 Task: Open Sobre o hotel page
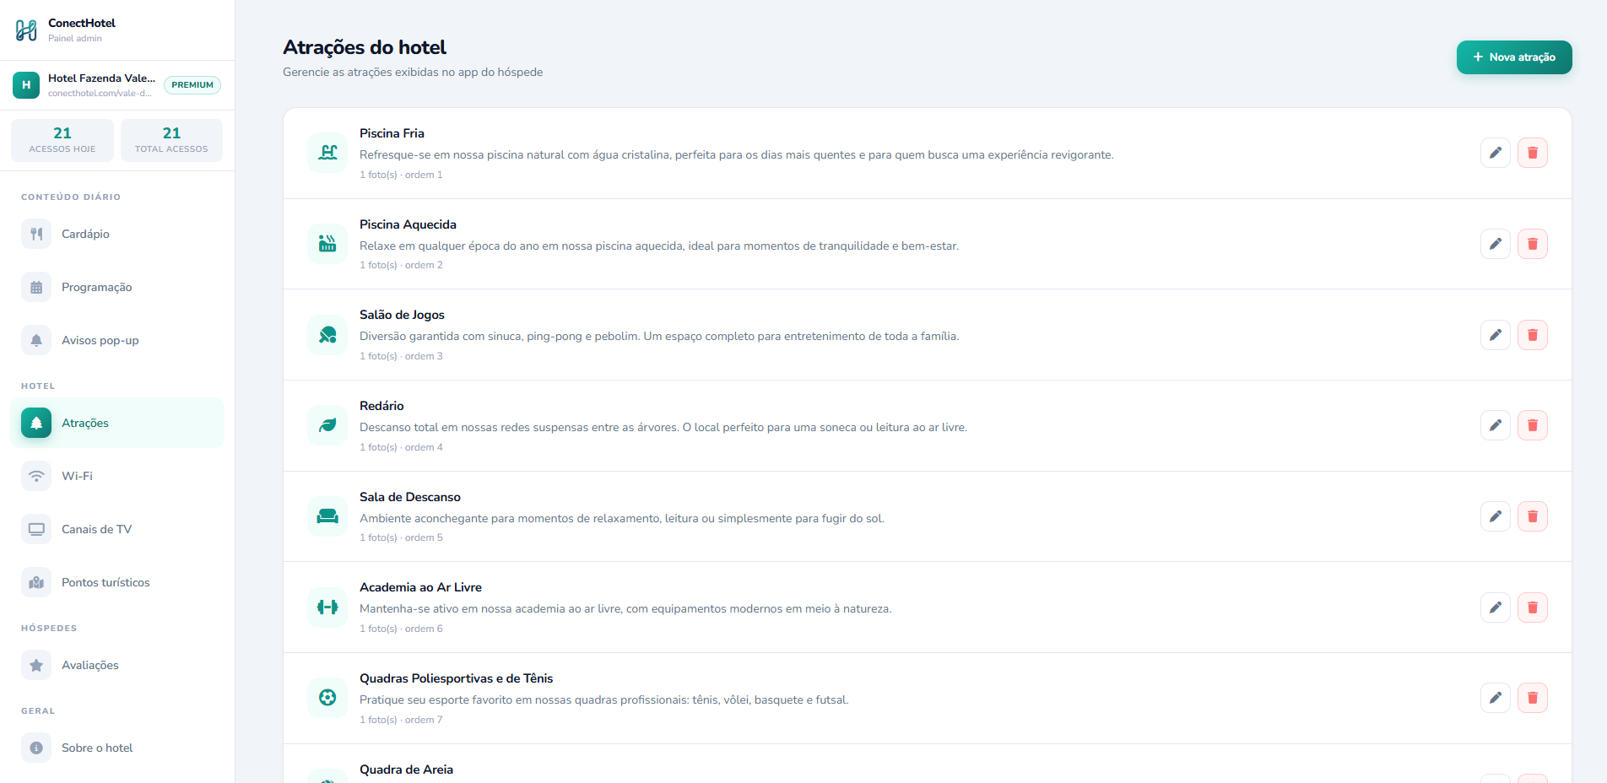pos(117,748)
